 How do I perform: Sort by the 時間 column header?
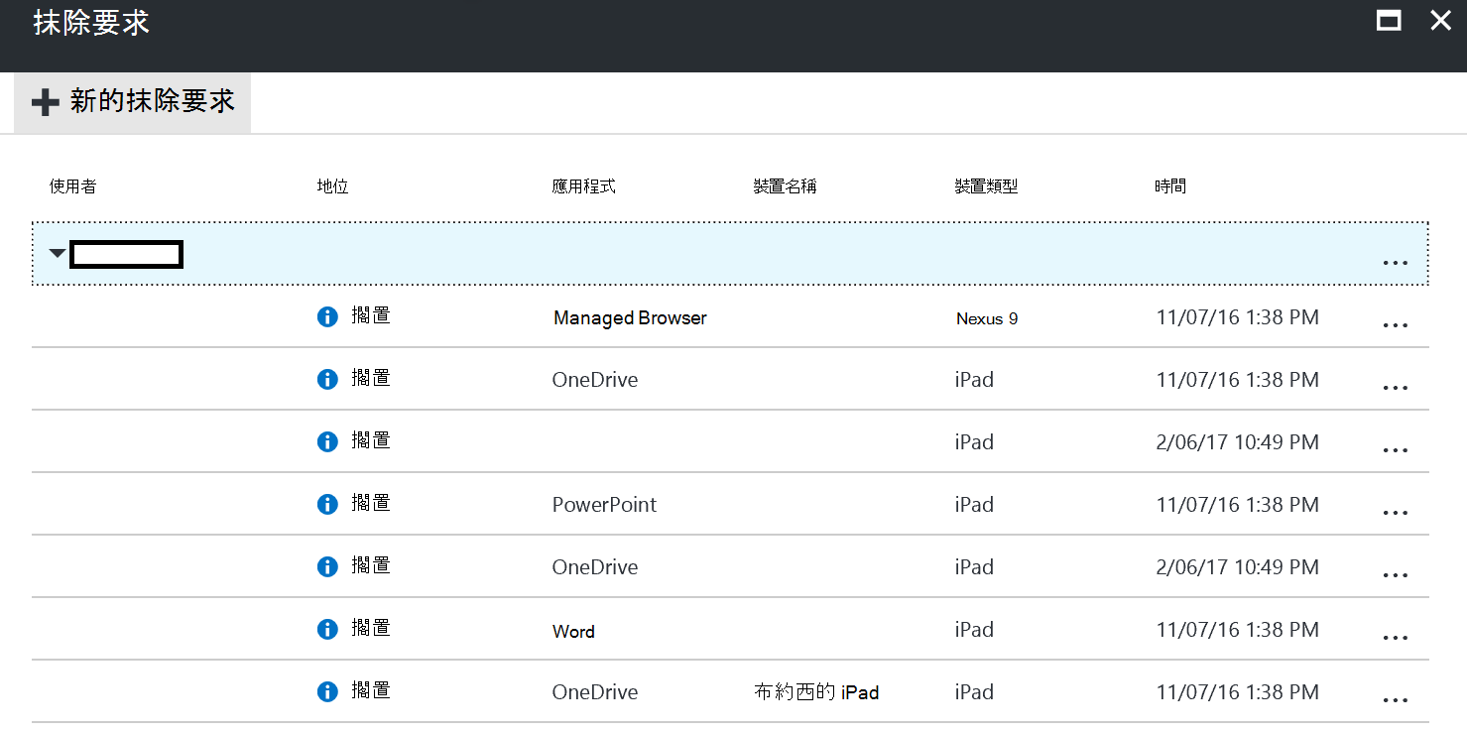(1170, 186)
